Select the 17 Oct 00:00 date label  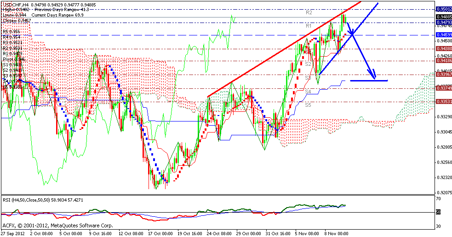click(x=160, y=233)
